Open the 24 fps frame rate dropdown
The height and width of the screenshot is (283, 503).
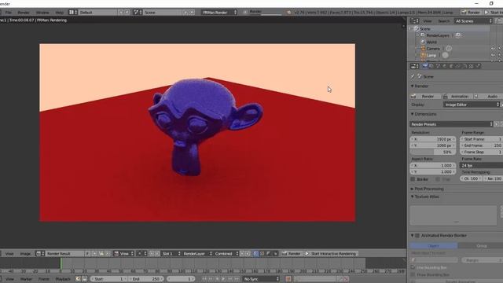tap(481, 166)
